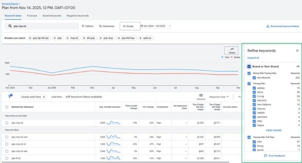302x163 pixels.
Task: Open the Keyword view dropdown
Action: click(219, 97)
